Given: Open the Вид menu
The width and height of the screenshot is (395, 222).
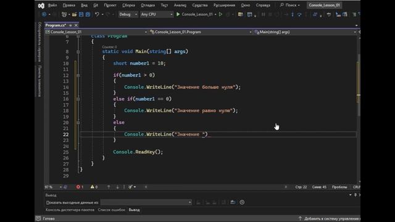Looking at the screenshot, I should pos(84,5).
